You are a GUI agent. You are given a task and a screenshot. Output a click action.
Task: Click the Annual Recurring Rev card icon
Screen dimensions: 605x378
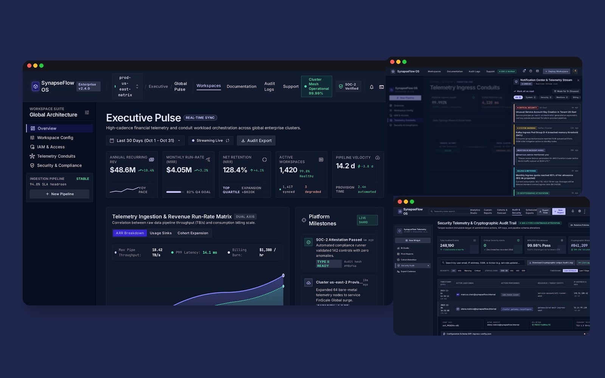pos(151,160)
